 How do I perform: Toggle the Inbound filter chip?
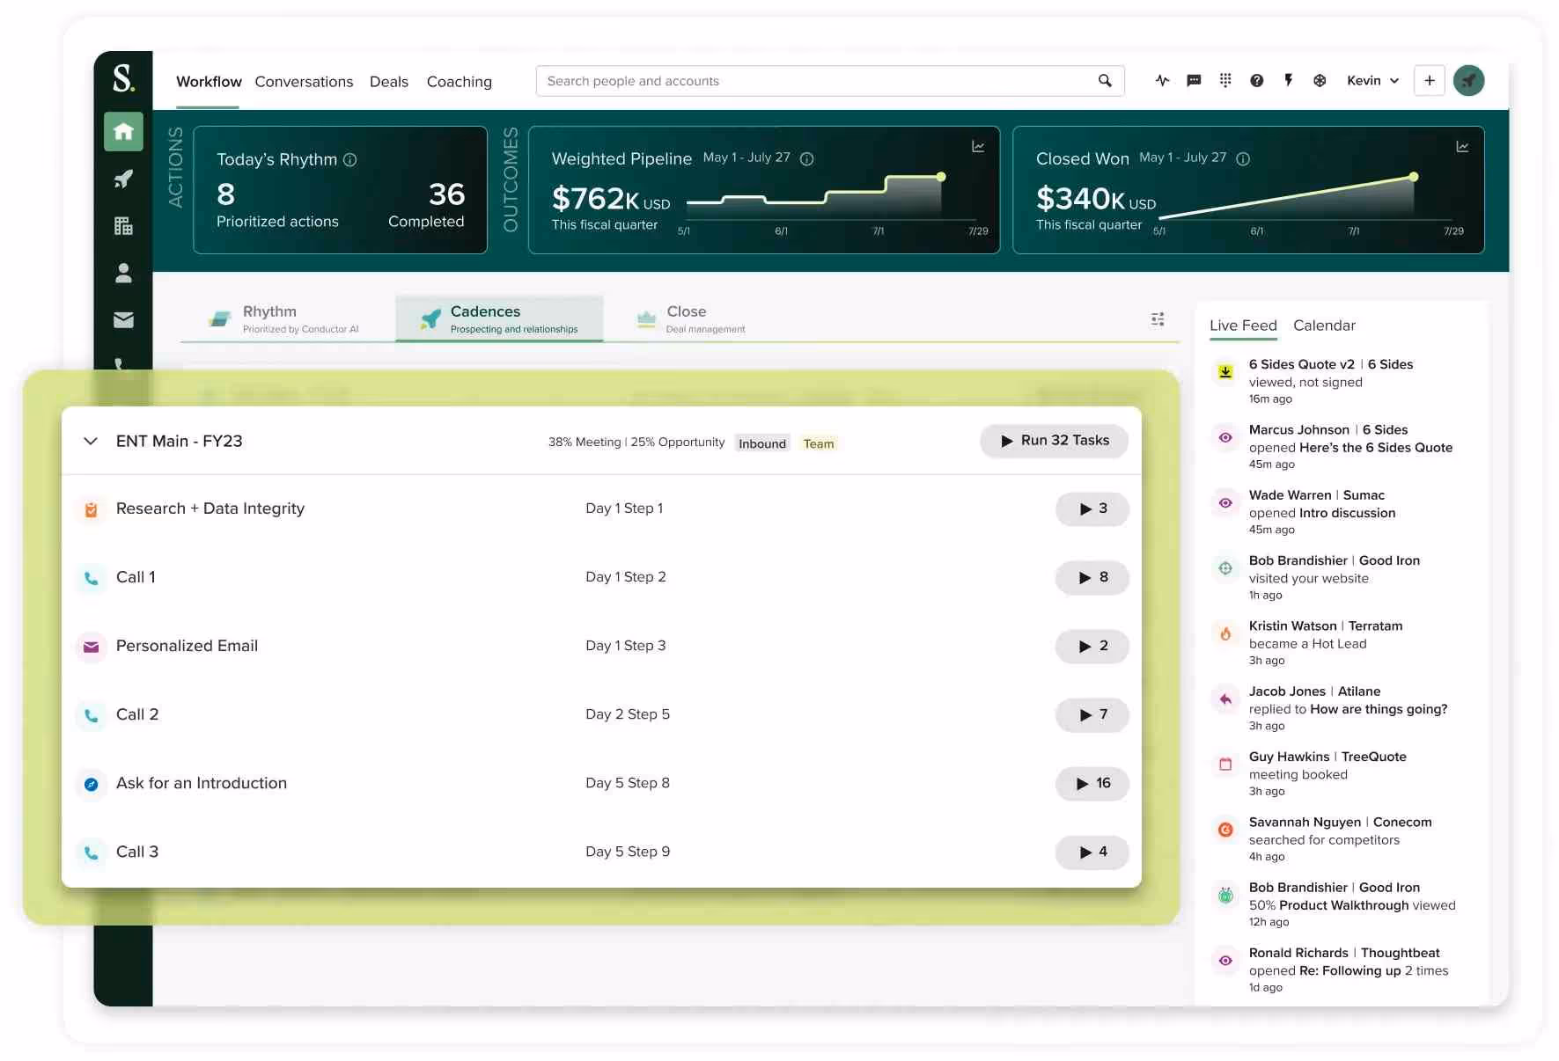tap(761, 443)
